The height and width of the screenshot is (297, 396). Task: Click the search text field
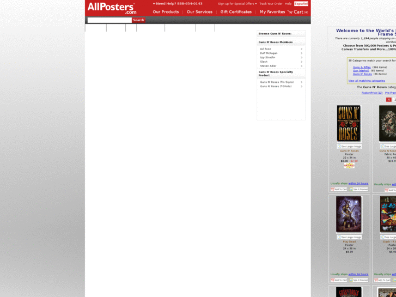coord(109,20)
